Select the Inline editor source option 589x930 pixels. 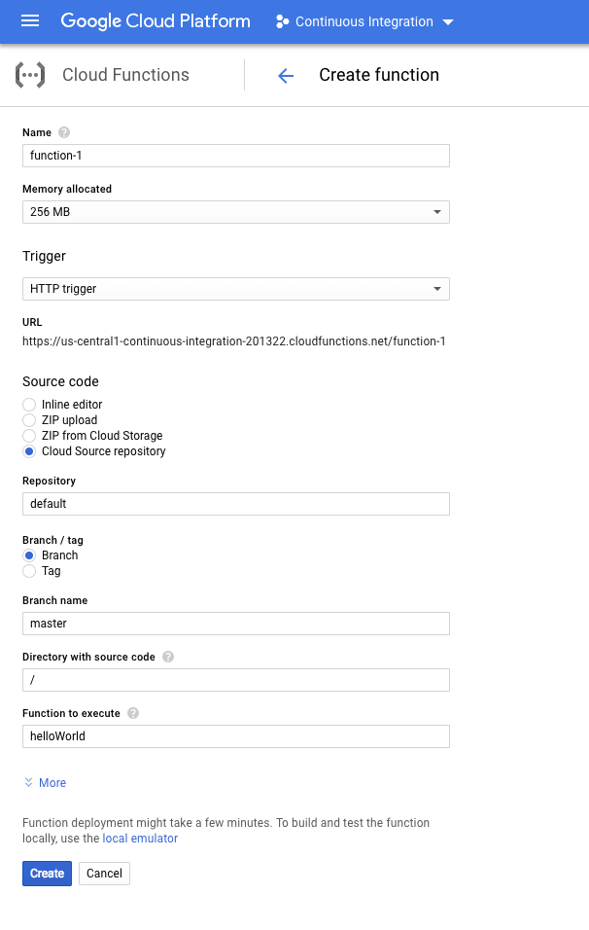(x=29, y=405)
